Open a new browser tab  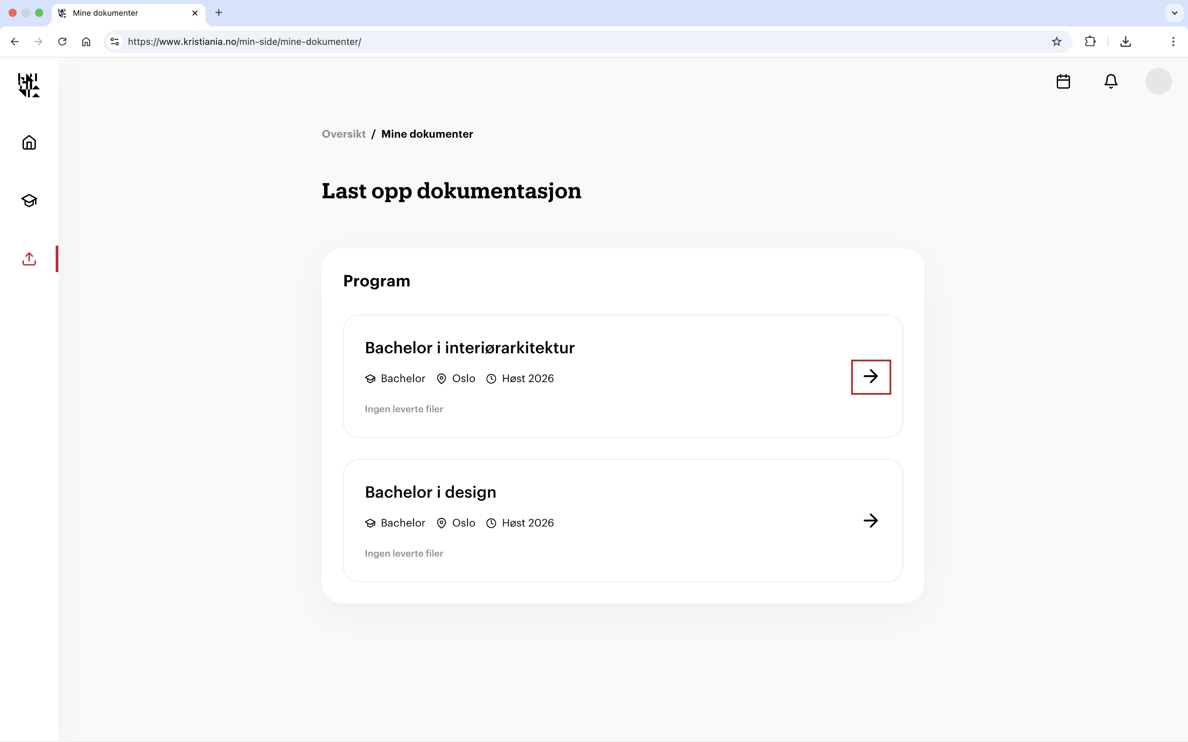(x=218, y=13)
